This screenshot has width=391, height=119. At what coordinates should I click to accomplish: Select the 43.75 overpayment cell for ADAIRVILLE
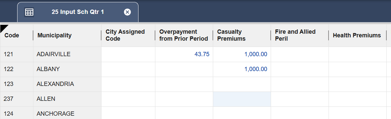click(184, 55)
